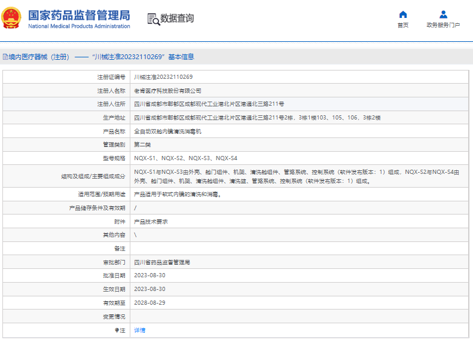Click the 结构及组成/主要组成成分 row label
The image size is (473, 340).
(x=93, y=177)
